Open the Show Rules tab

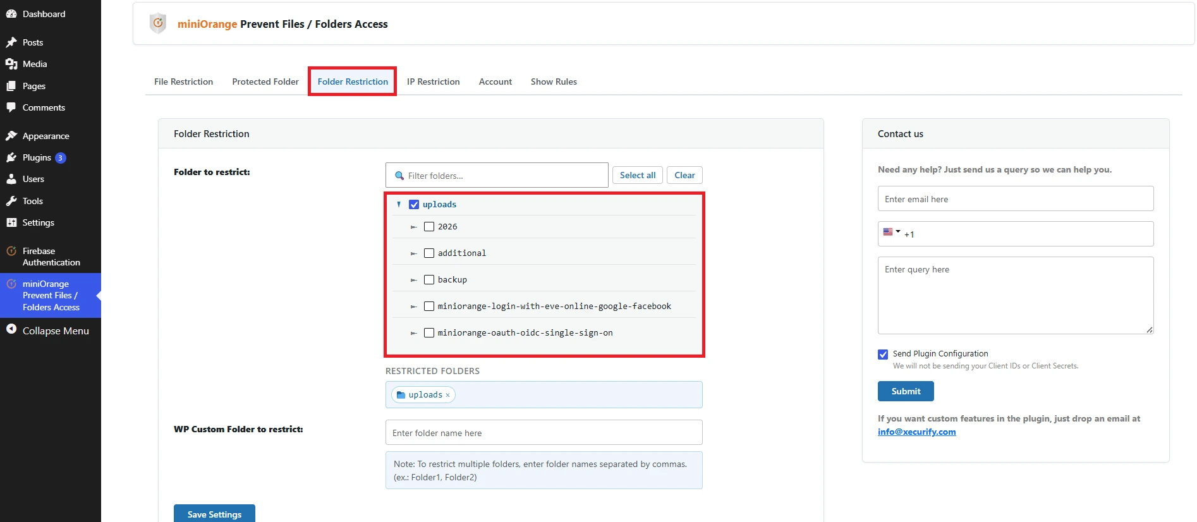554,82
